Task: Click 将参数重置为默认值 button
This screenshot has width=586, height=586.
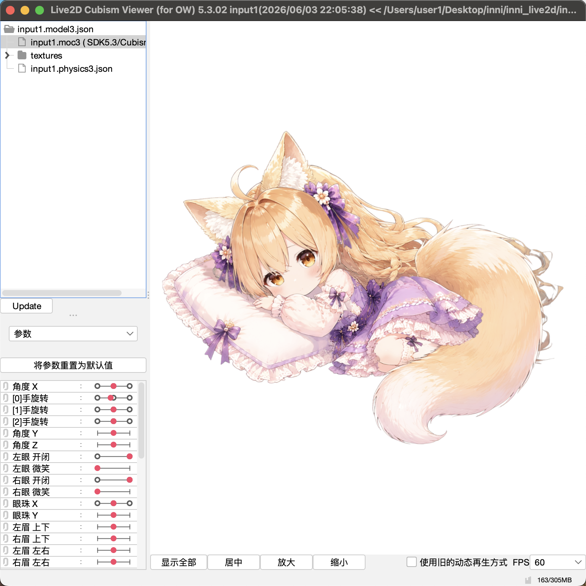Action: tap(73, 365)
